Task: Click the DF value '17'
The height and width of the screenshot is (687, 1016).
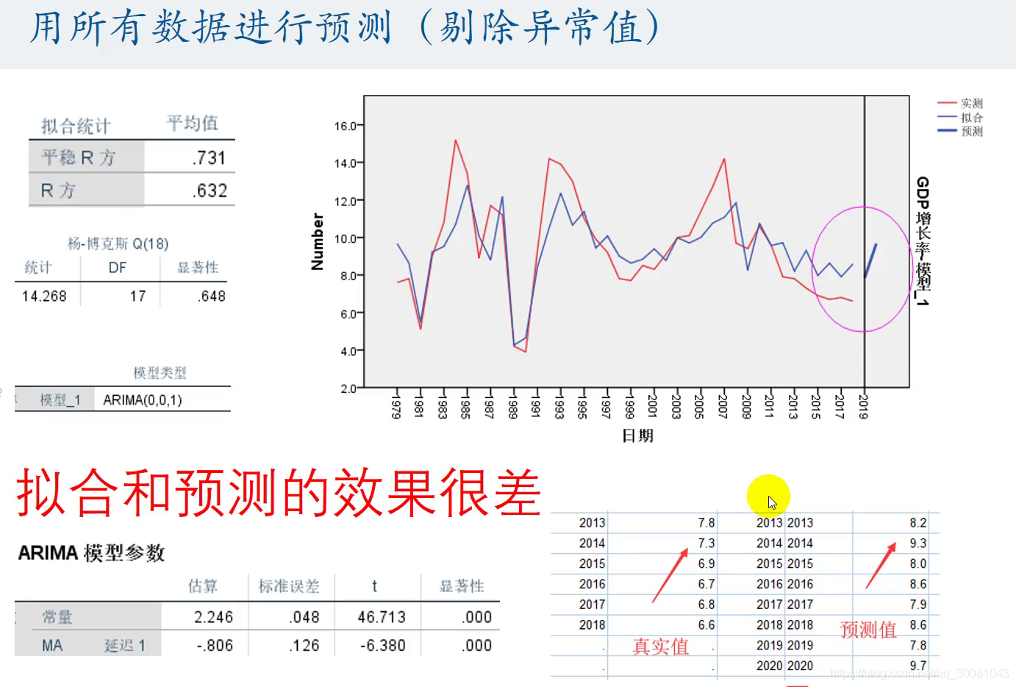Action: pyautogui.click(x=137, y=296)
